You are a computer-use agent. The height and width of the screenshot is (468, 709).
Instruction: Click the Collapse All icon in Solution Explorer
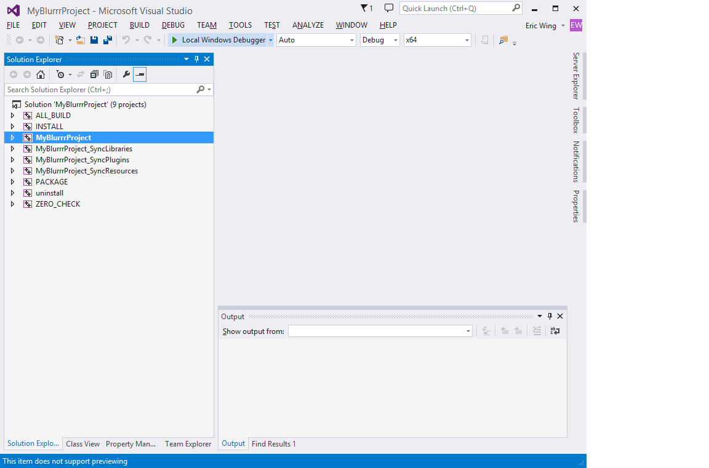tap(94, 74)
